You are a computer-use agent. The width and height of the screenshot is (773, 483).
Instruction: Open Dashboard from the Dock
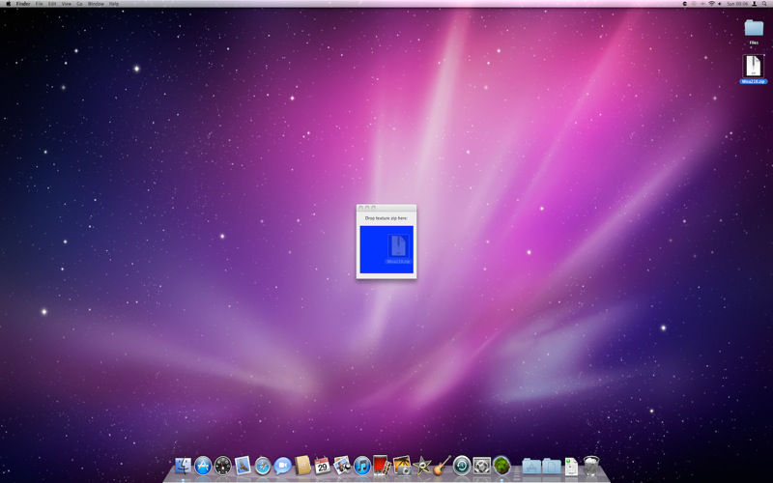[223, 467]
